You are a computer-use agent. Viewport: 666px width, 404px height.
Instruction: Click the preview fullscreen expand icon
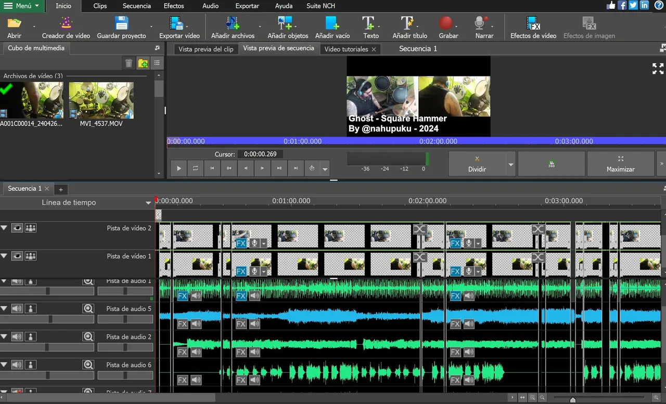[x=658, y=69]
